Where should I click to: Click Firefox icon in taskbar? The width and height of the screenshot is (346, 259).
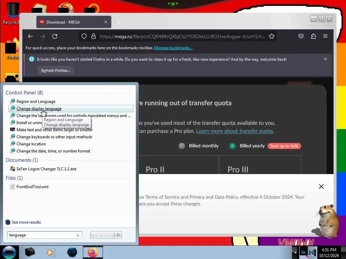93,252
